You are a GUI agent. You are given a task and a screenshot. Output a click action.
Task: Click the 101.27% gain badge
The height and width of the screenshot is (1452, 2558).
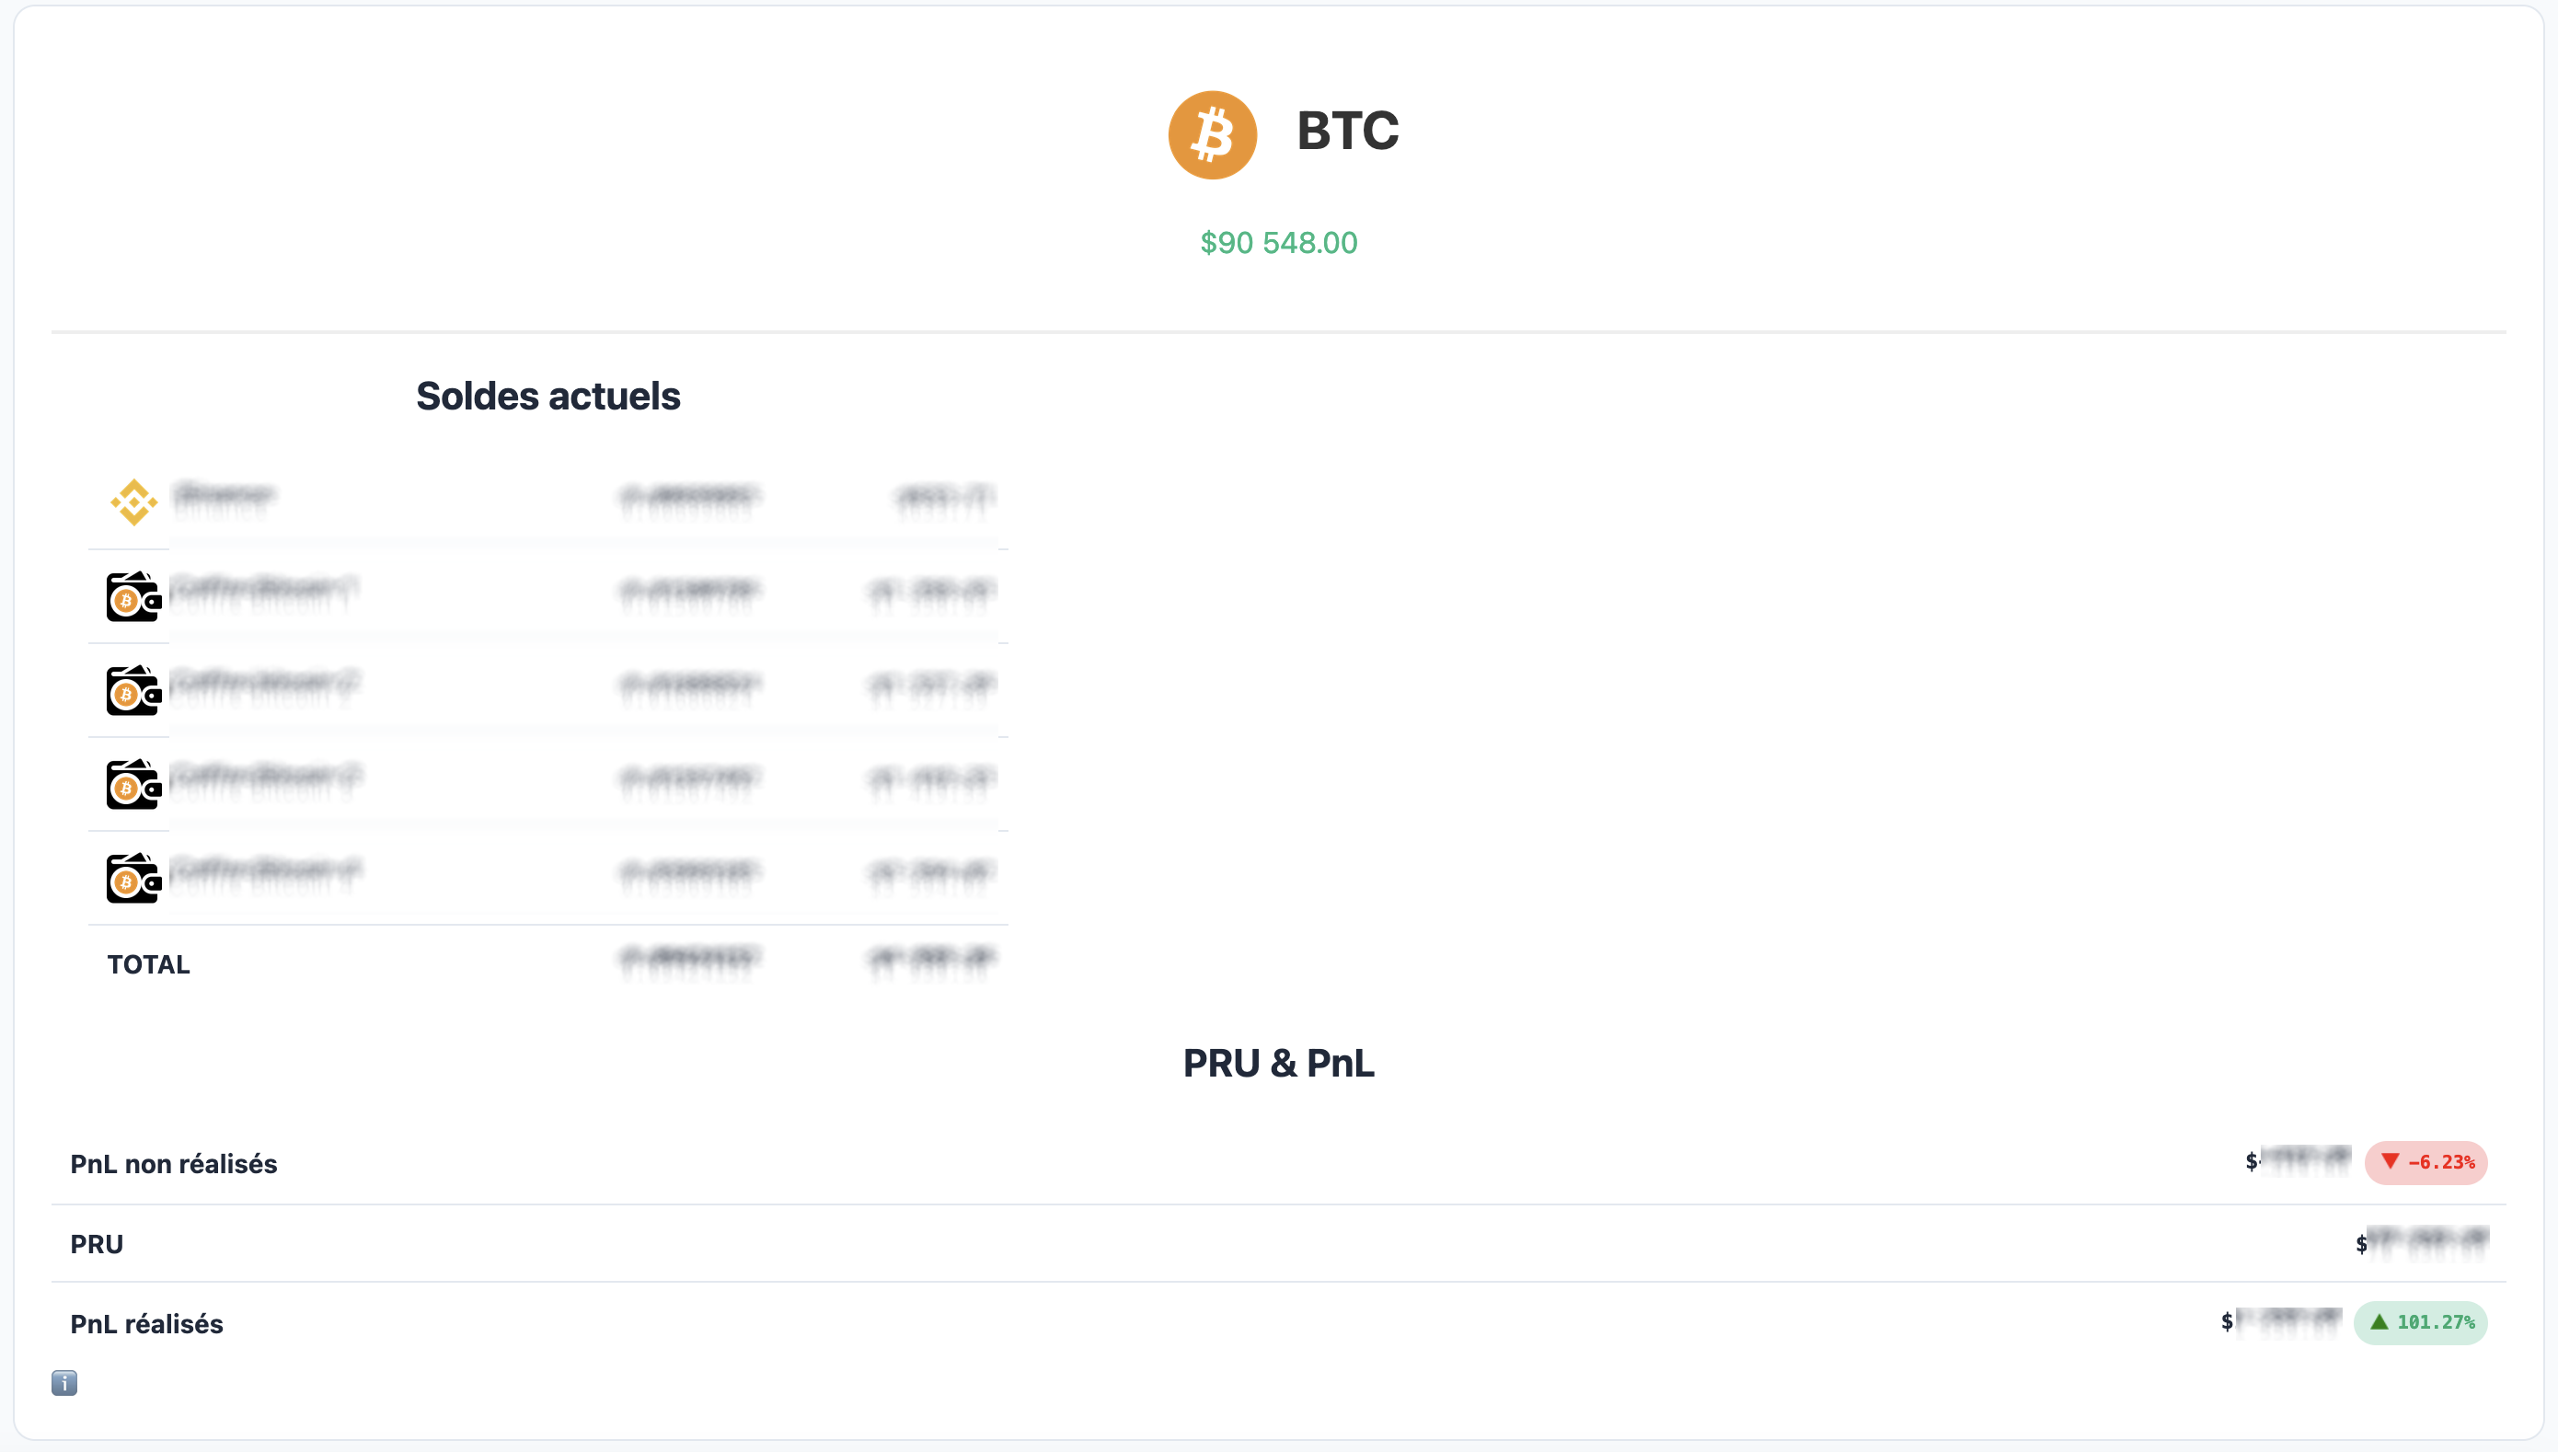(x=2422, y=1322)
